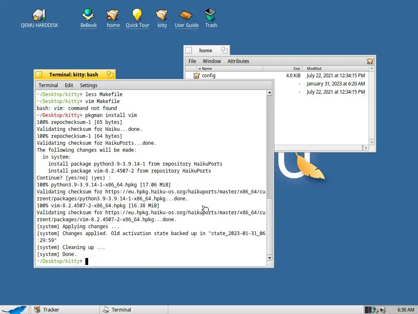
Task: Open the Window menu in home window
Action: [212, 61]
